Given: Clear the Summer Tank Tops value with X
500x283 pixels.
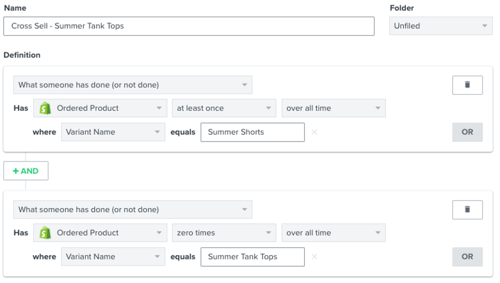Looking at the screenshot, I should click(x=314, y=257).
